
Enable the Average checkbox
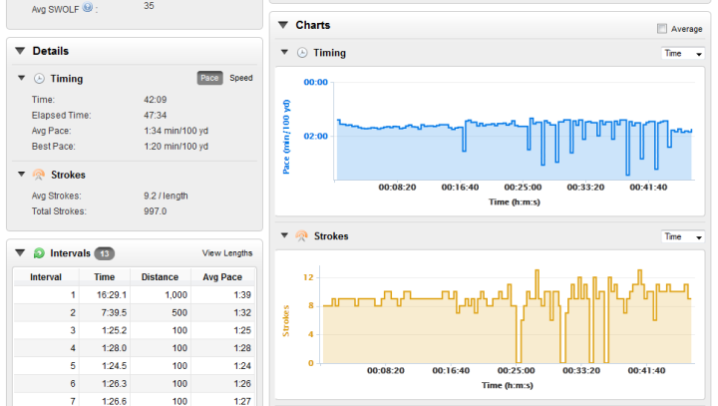tap(662, 28)
